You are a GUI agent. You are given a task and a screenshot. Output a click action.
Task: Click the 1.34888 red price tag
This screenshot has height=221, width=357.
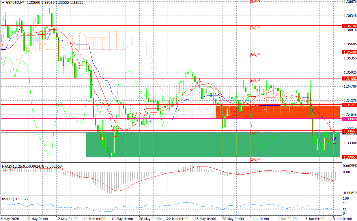(x=350, y=78)
